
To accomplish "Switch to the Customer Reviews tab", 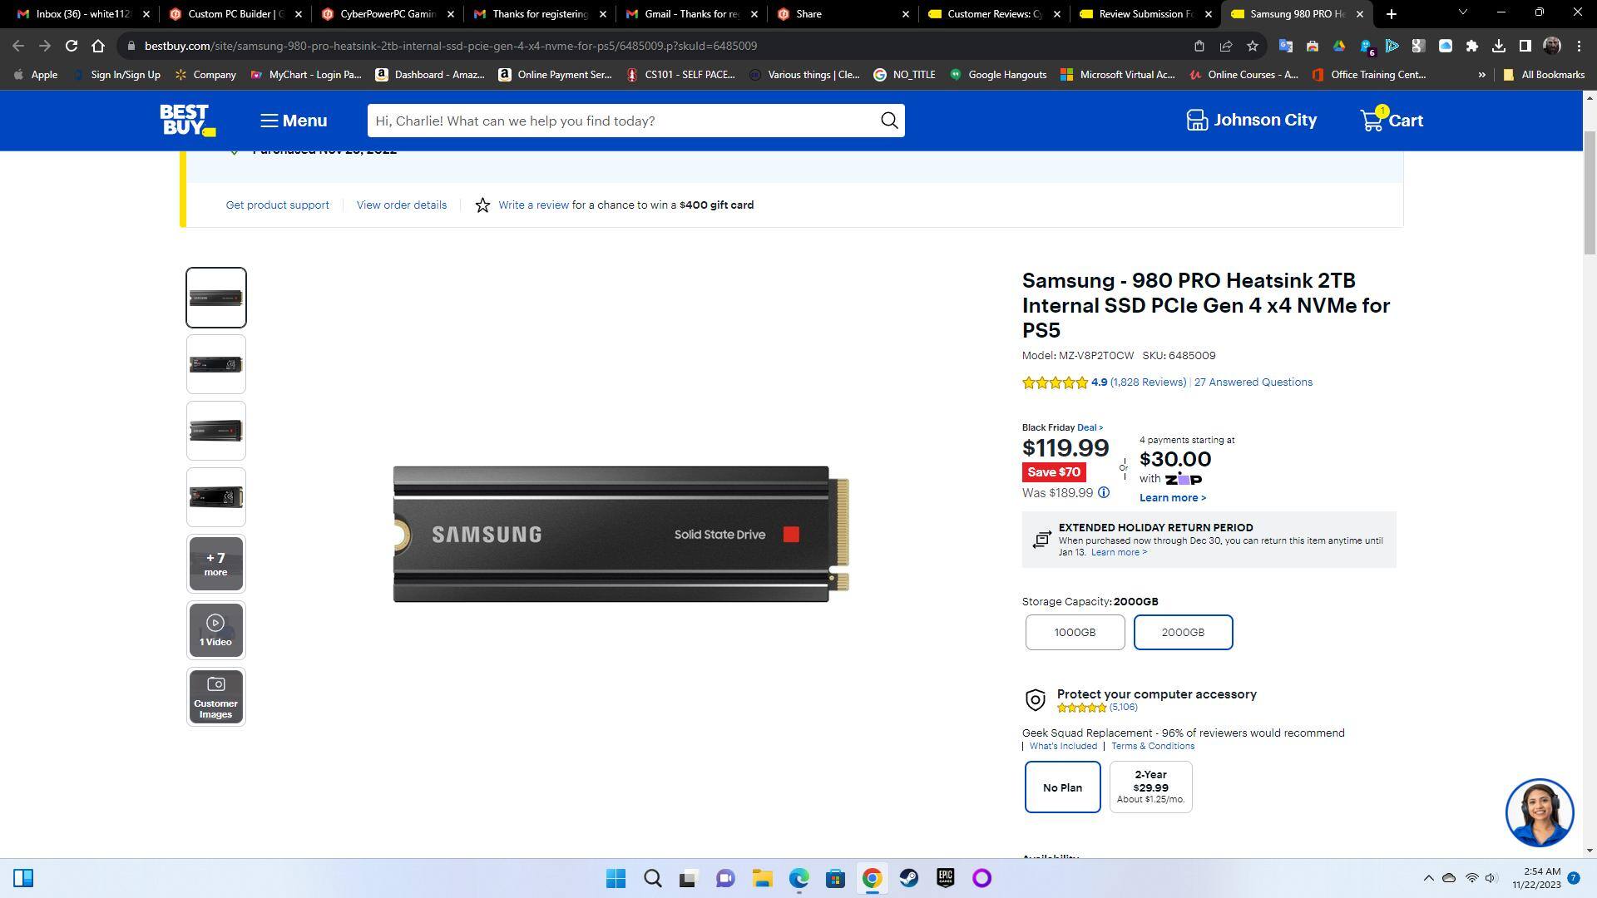I will tap(994, 14).
